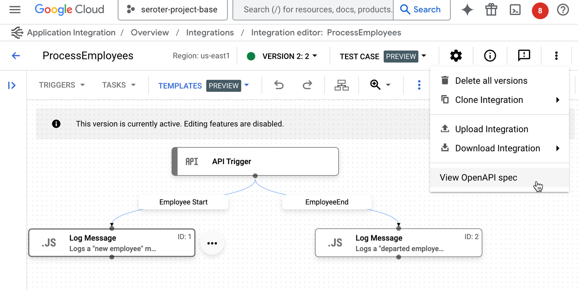The image size is (578, 290).
Task: Open the VERSION 2: 2 dropdown
Action: (289, 56)
